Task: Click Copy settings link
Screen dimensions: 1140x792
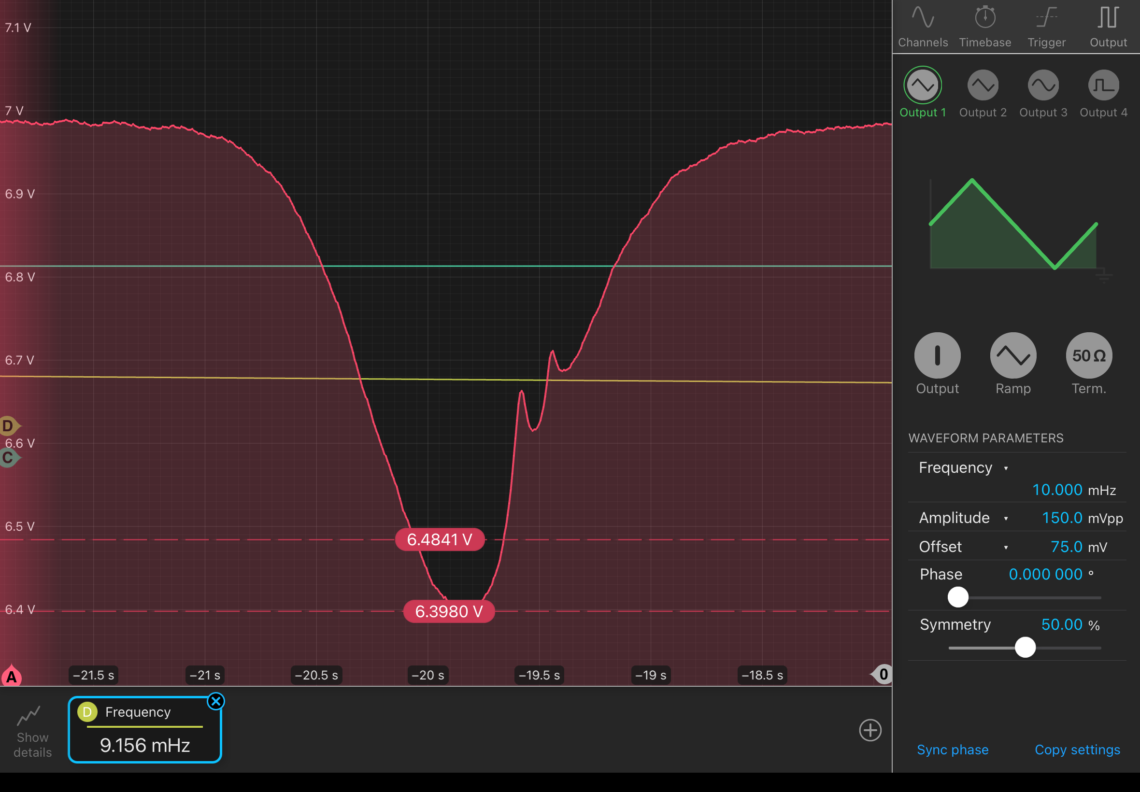Action: [x=1077, y=750]
